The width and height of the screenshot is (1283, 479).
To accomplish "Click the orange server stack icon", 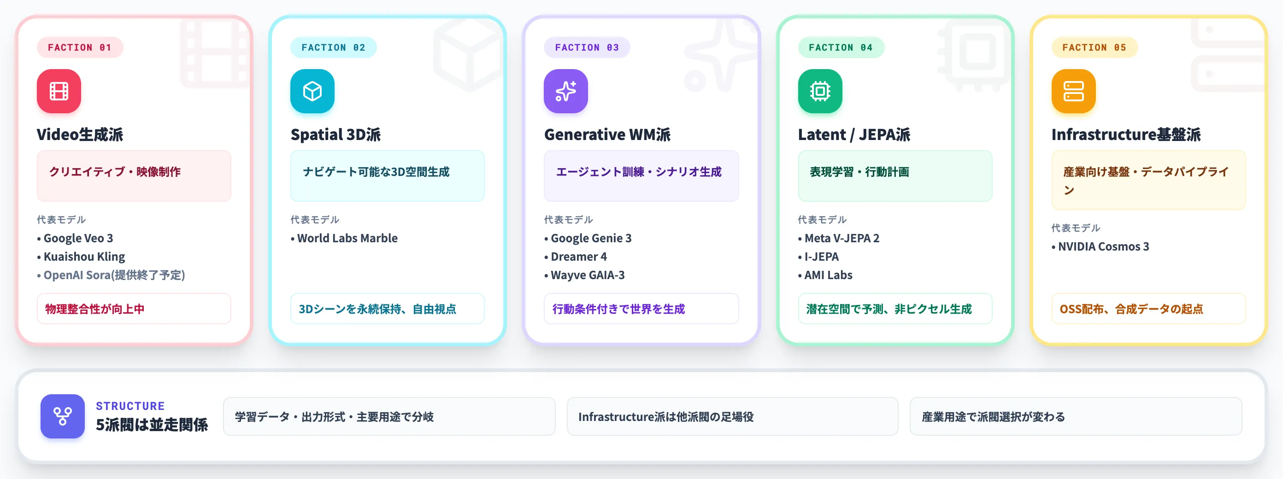I will tap(1073, 91).
